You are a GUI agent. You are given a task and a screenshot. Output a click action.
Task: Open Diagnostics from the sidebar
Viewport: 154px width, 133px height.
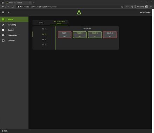(14, 35)
